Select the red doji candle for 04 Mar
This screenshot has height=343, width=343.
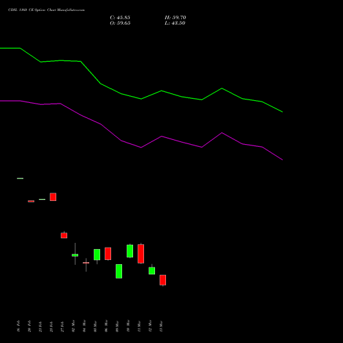tap(86, 263)
